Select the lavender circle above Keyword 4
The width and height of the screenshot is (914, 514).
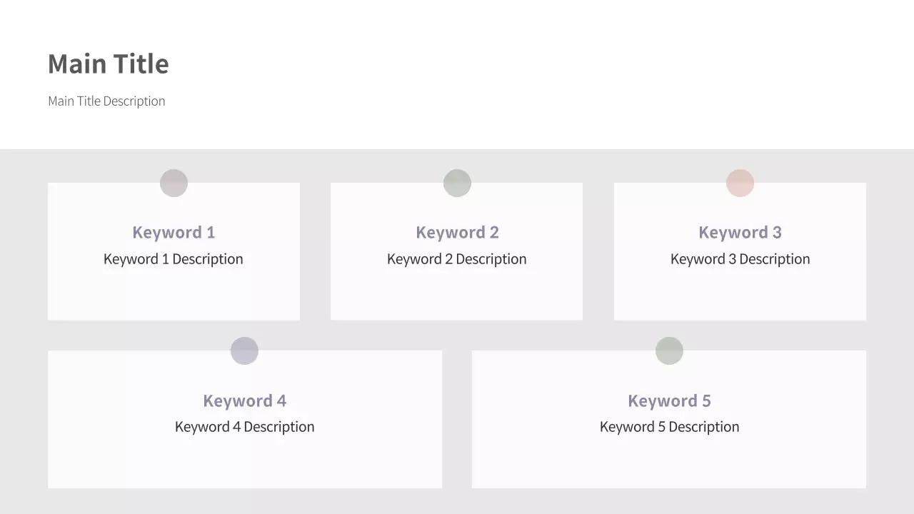(x=244, y=351)
